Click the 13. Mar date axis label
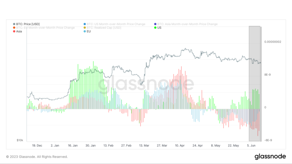 [145, 145]
